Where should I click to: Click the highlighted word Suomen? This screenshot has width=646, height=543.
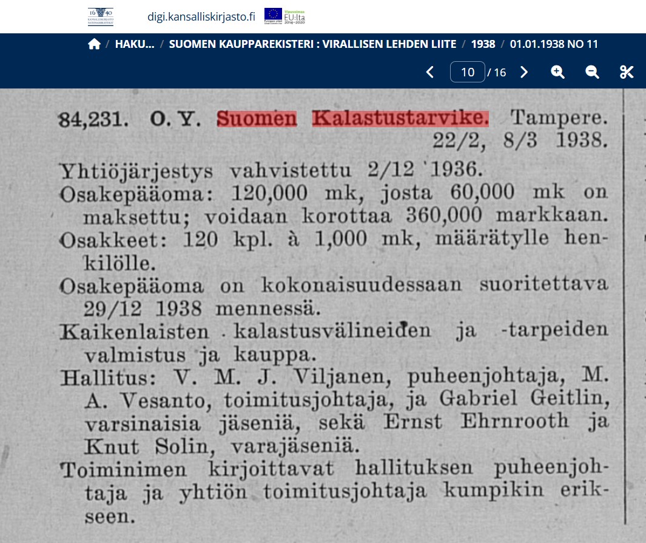click(257, 119)
